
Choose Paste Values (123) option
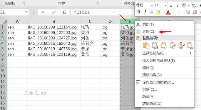click(155, 45)
